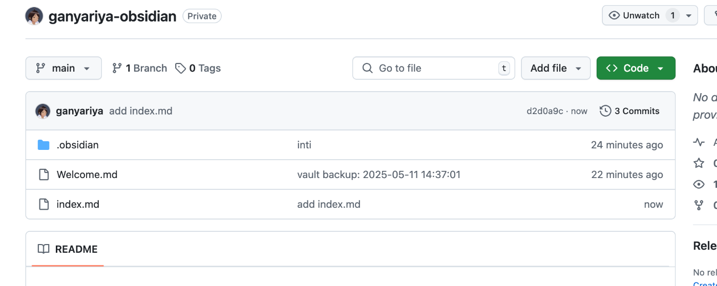The image size is (717, 286).
Task: Open the ganyariya-obsidian repository title
Action: pyautogui.click(x=112, y=16)
